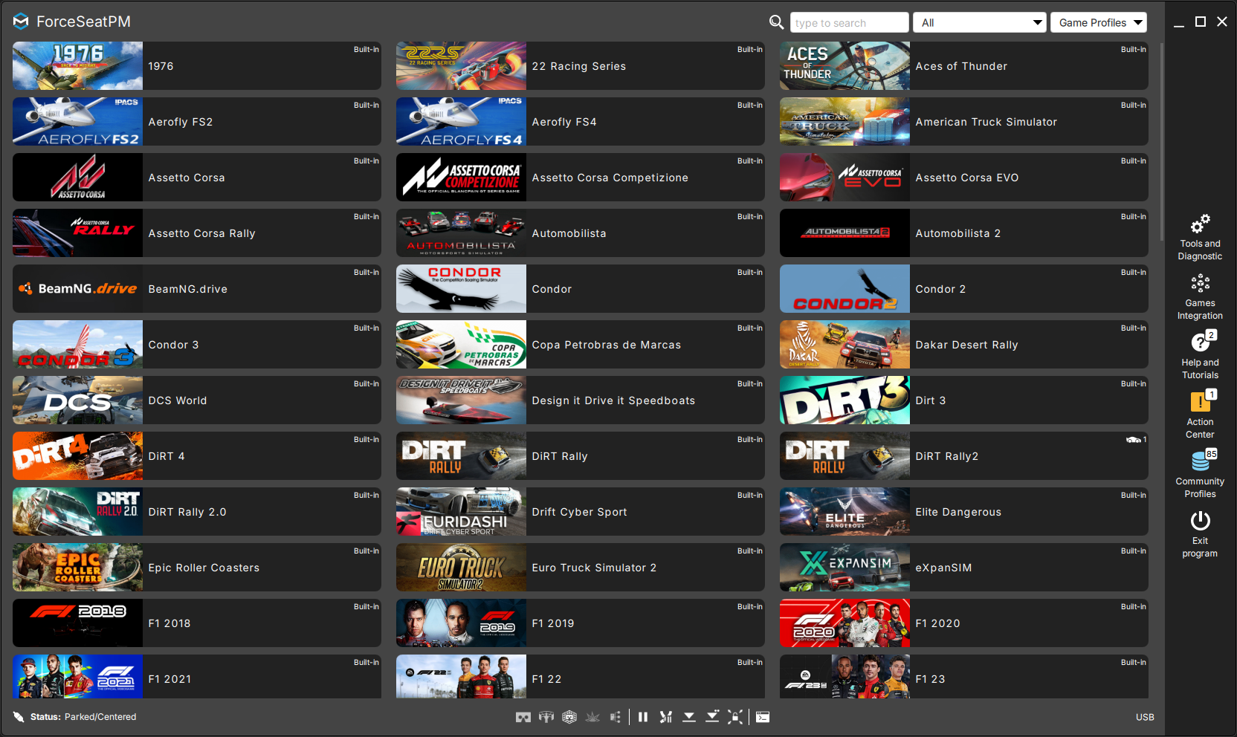Expand the Game Profiles dropdown
Image resolution: width=1237 pixels, height=737 pixels.
1099,22
